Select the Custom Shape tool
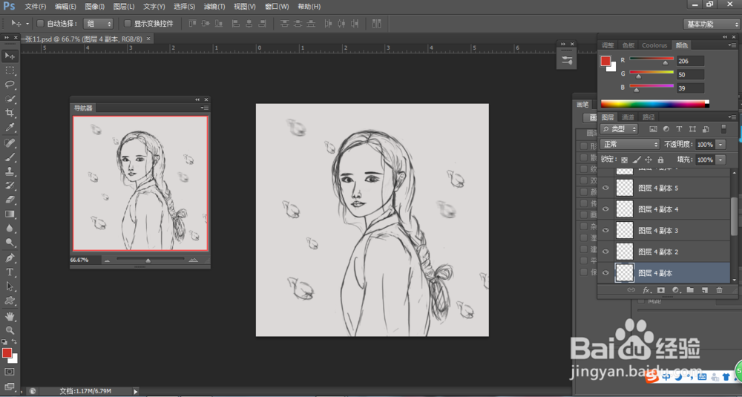The width and height of the screenshot is (742, 397). click(10, 301)
